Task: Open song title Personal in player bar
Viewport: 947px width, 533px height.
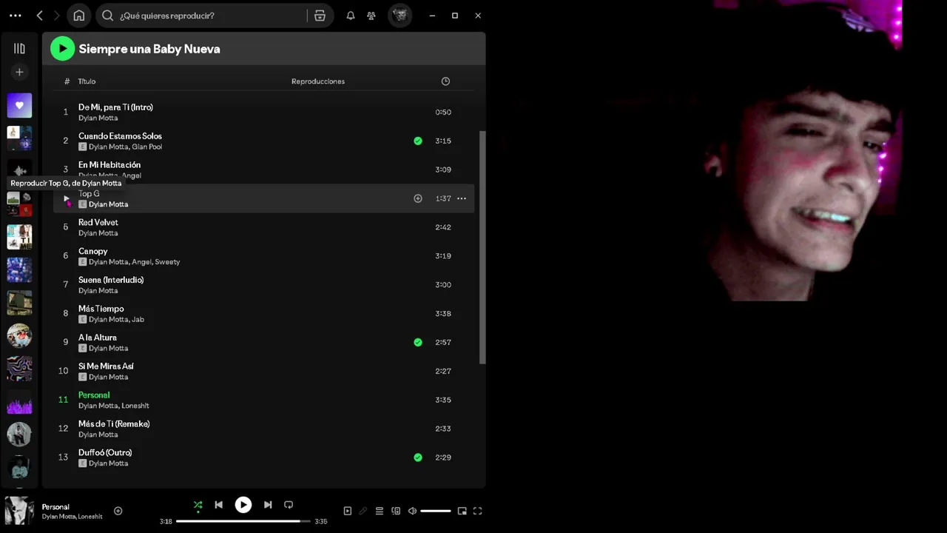Action: pos(55,507)
